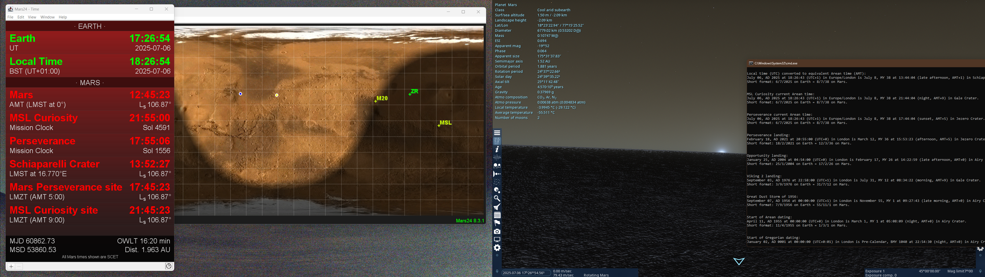Select the Mars Perseverance site clock row
Image resolution: width=985 pixels, height=277 pixels.
tap(90, 191)
